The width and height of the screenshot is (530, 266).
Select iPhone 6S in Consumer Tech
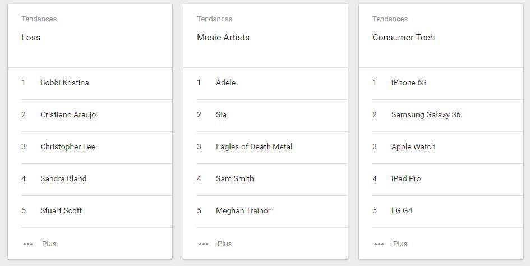click(x=409, y=83)
